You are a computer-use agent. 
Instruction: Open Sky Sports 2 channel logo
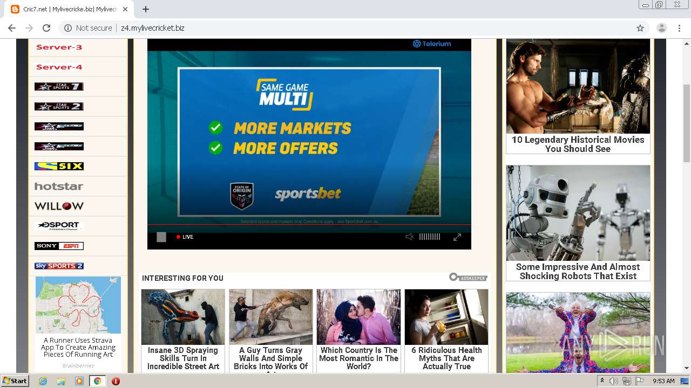[x=59, y=266]
